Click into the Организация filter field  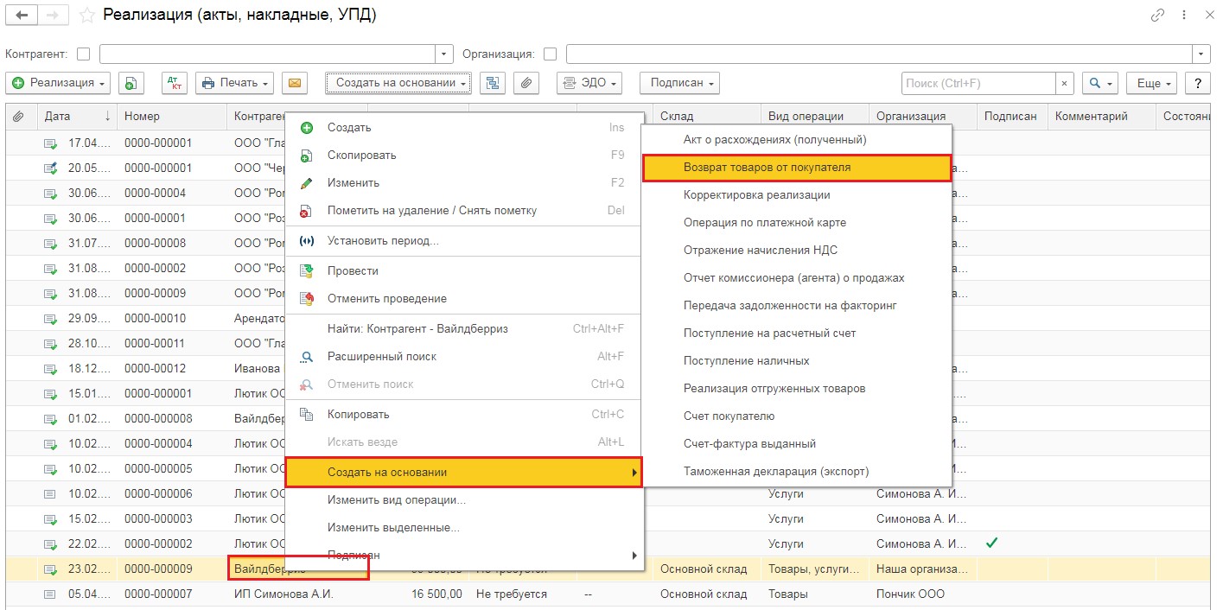click(880, 54)
